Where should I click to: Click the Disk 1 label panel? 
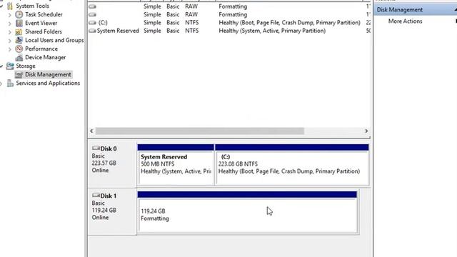click(x=112, y=211)
